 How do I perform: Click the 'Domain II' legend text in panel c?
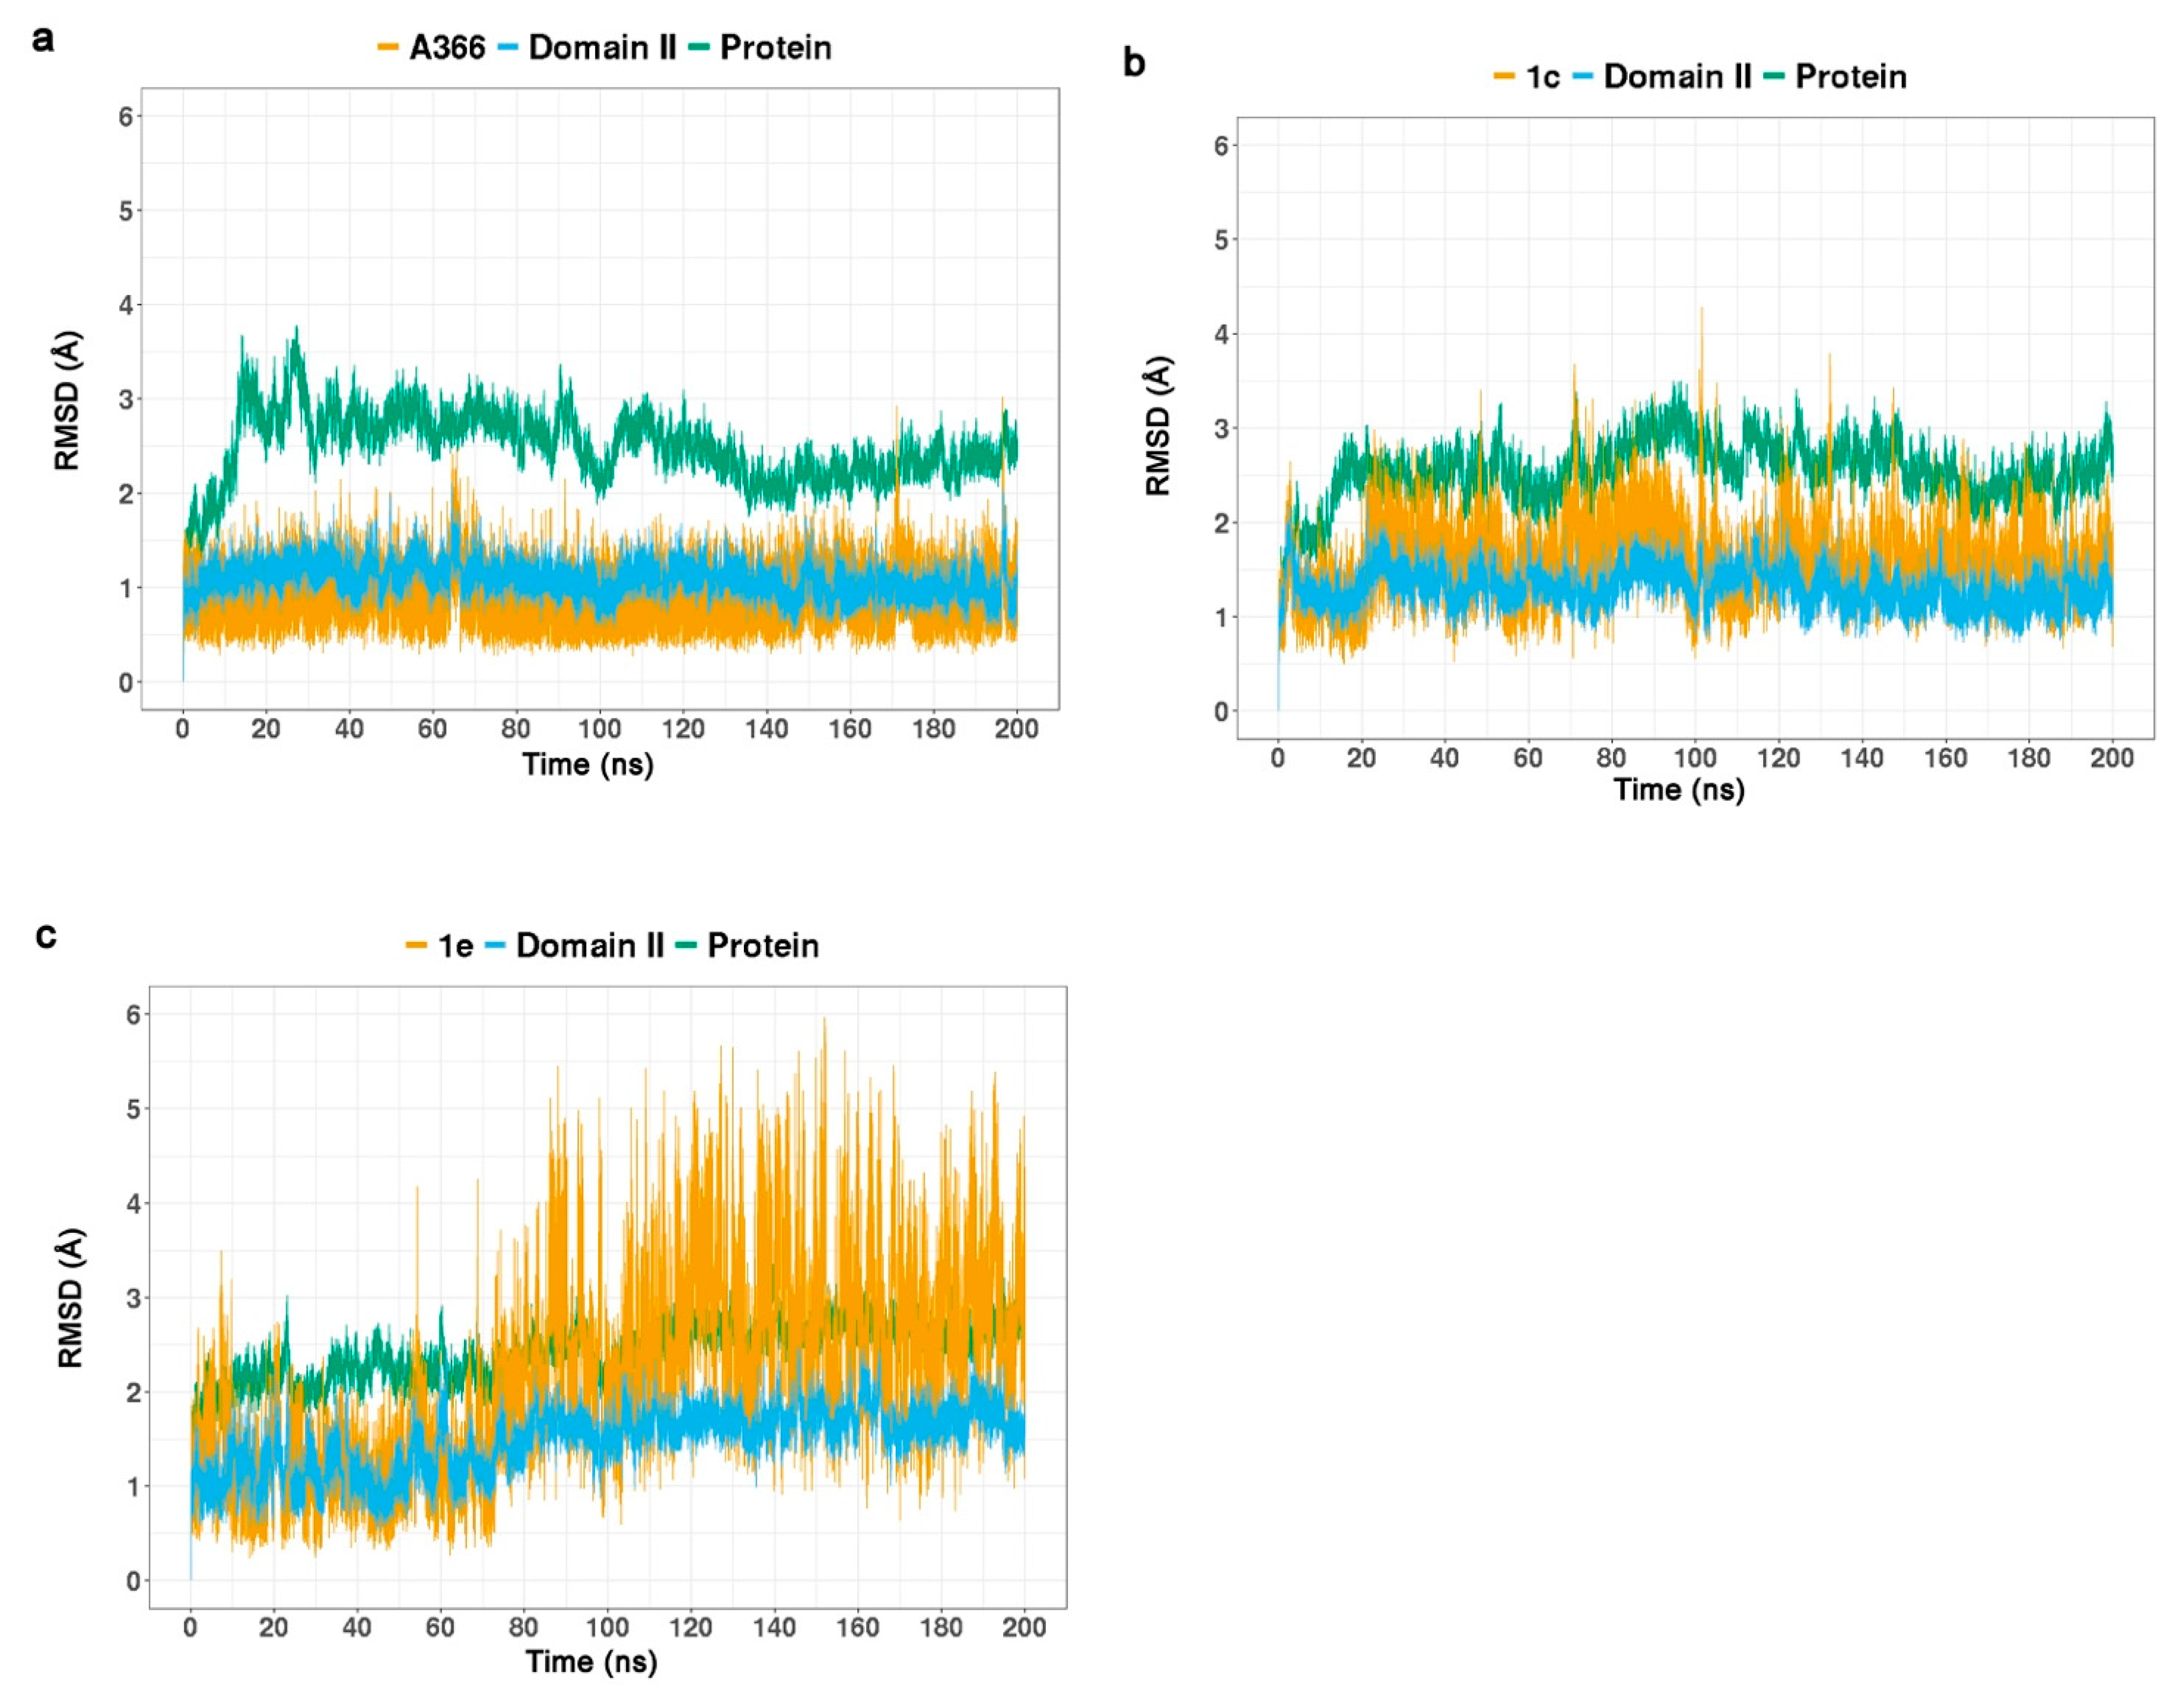point(590,945)
